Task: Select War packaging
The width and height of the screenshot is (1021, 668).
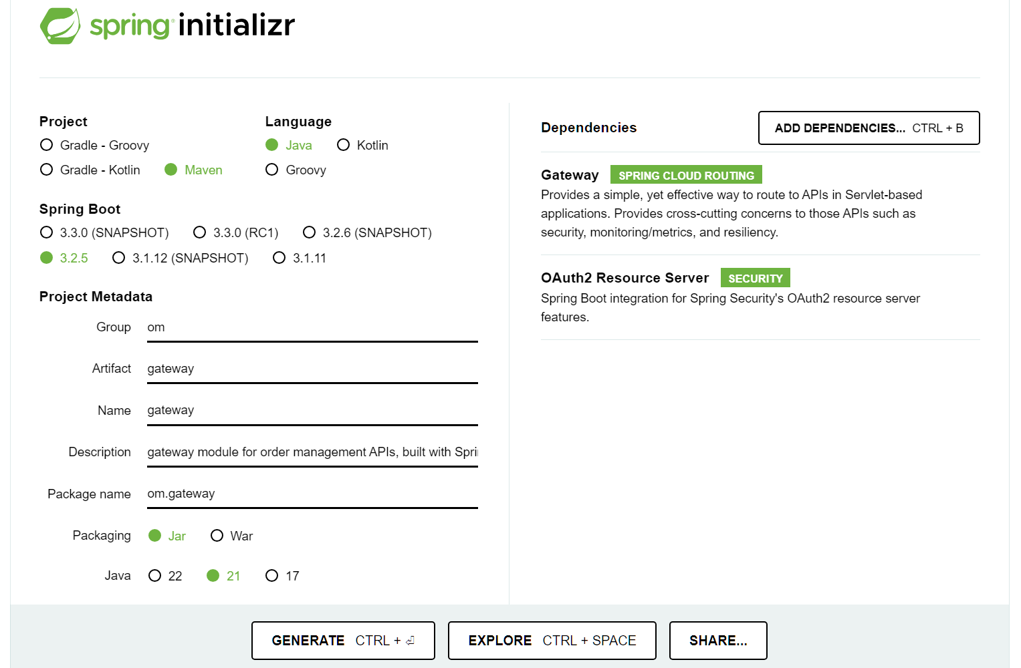Action: tap(231, 536)
